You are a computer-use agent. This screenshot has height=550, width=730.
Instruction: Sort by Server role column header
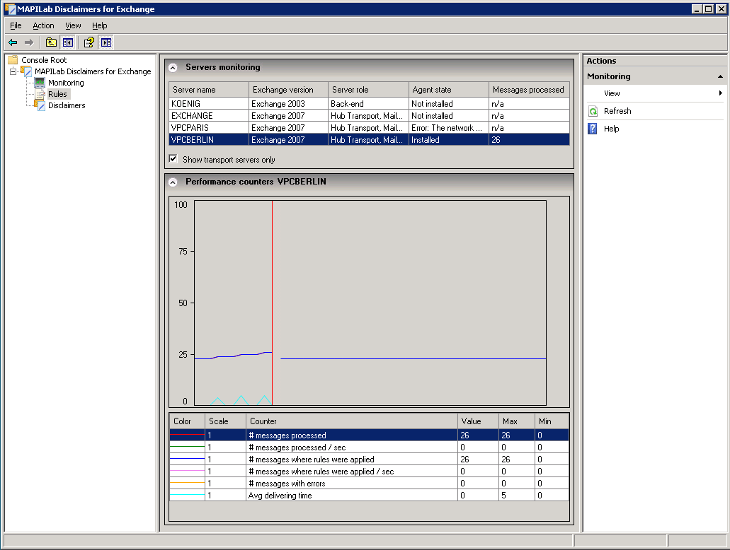369,90
